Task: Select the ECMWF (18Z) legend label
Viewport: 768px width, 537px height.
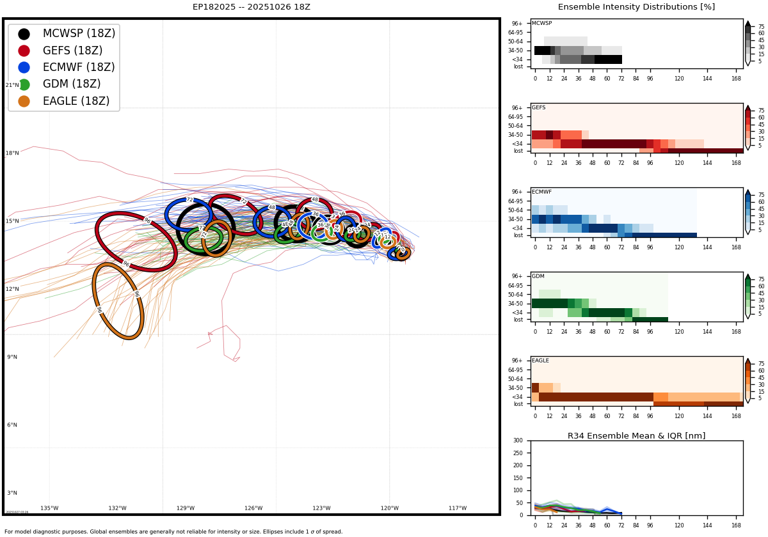Action: click(x=79, y=67)
